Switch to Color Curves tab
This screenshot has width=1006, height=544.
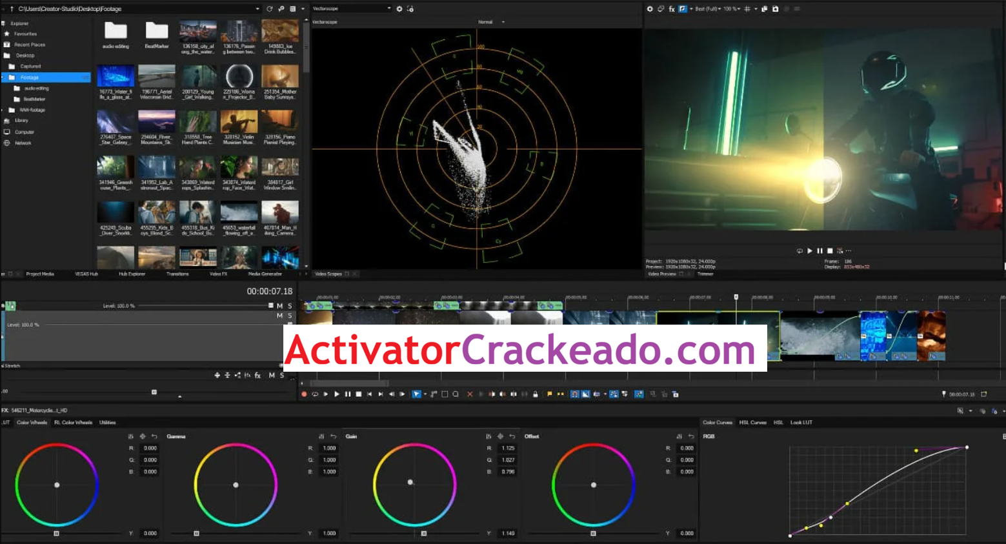(x=718, y=423)
